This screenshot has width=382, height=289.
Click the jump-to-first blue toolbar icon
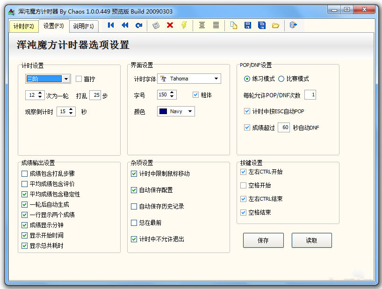click(x=111, y=25)
